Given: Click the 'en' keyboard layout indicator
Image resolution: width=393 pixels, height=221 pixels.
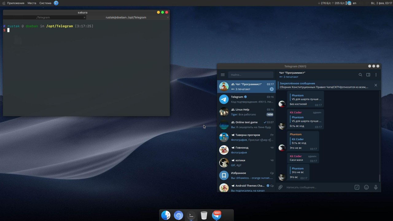Looking at the screenshot, I should pos(355,3).
